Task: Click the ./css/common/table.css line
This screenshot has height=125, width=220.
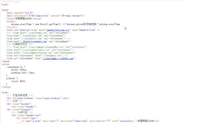Action: 40,50
